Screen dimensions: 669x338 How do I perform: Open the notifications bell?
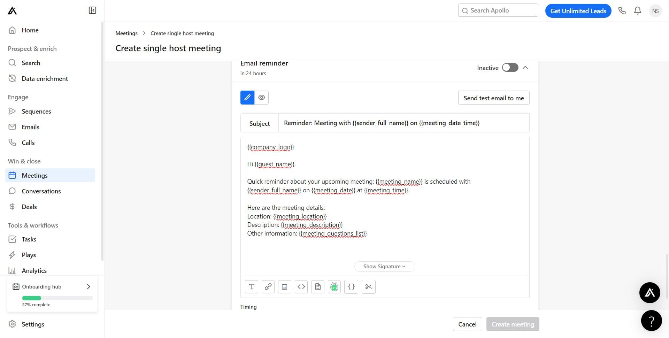637,10
